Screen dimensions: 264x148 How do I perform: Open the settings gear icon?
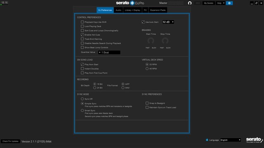click(229, 3)
